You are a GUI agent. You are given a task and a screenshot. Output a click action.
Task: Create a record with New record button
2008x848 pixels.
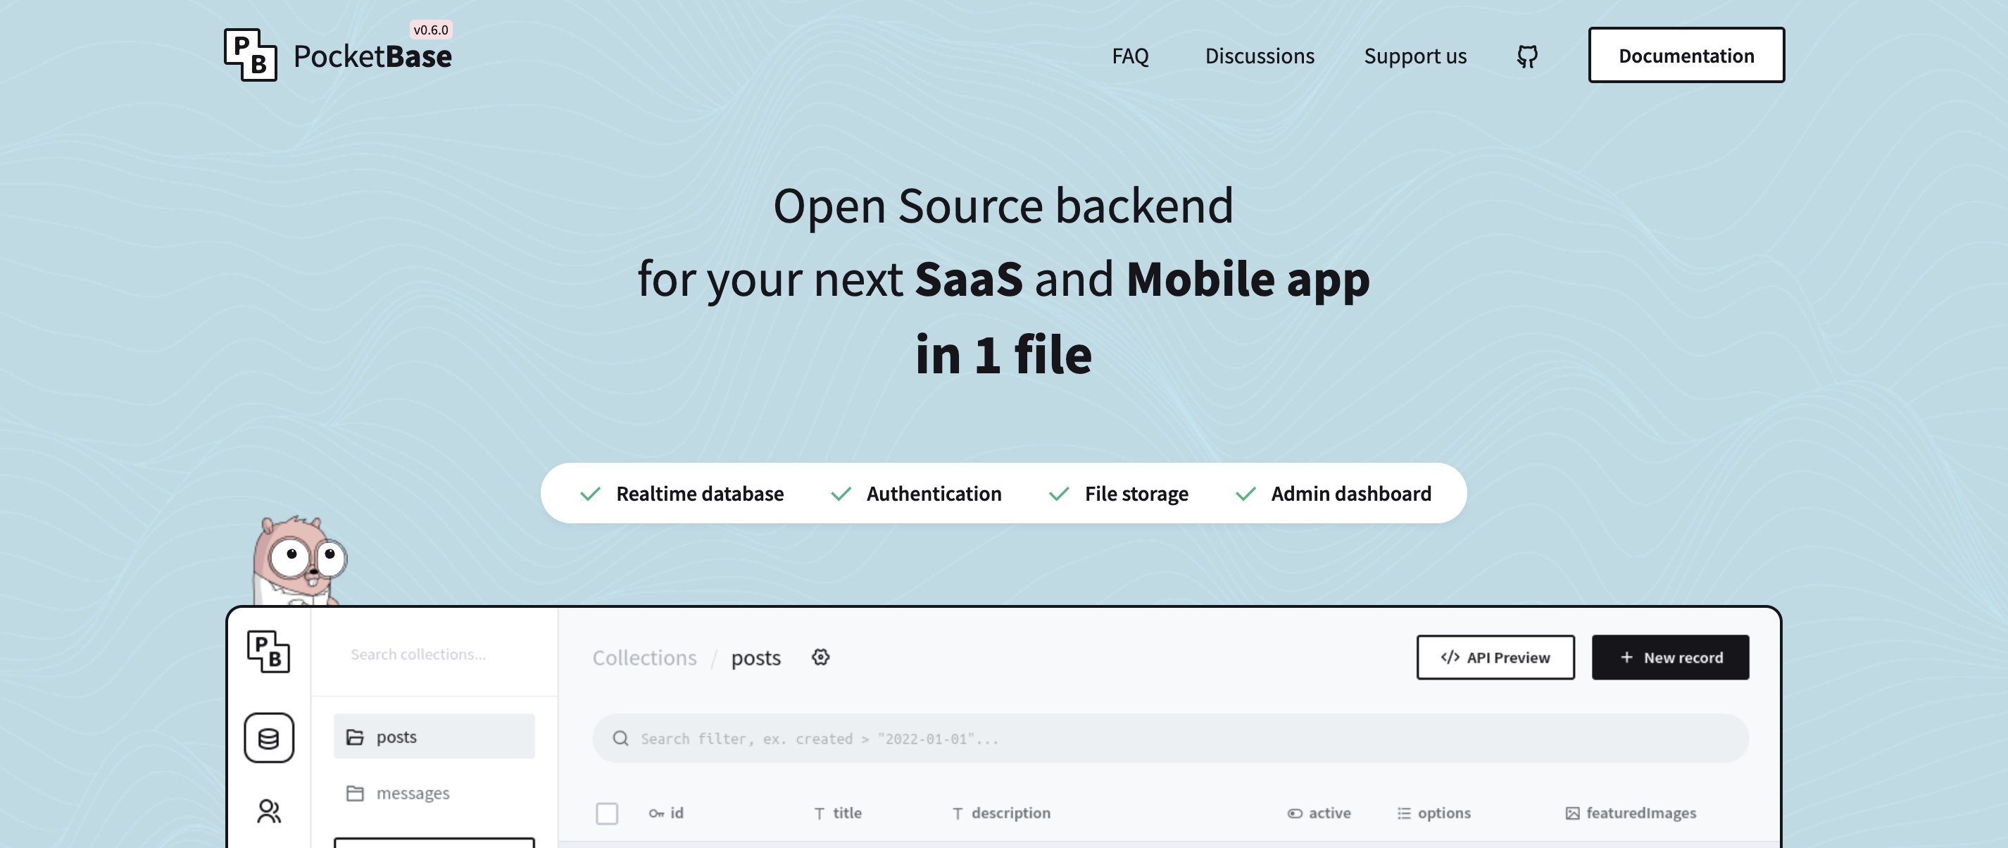1670,657
